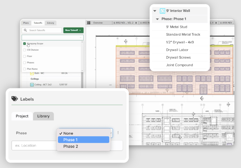Click the Search Takeoffs field
Viewport: 241px width, 168px height.
coord(42,30)
